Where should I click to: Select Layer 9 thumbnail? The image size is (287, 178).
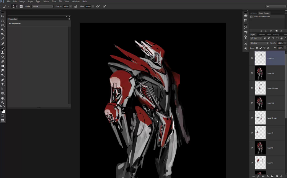(x=260, y=133)
